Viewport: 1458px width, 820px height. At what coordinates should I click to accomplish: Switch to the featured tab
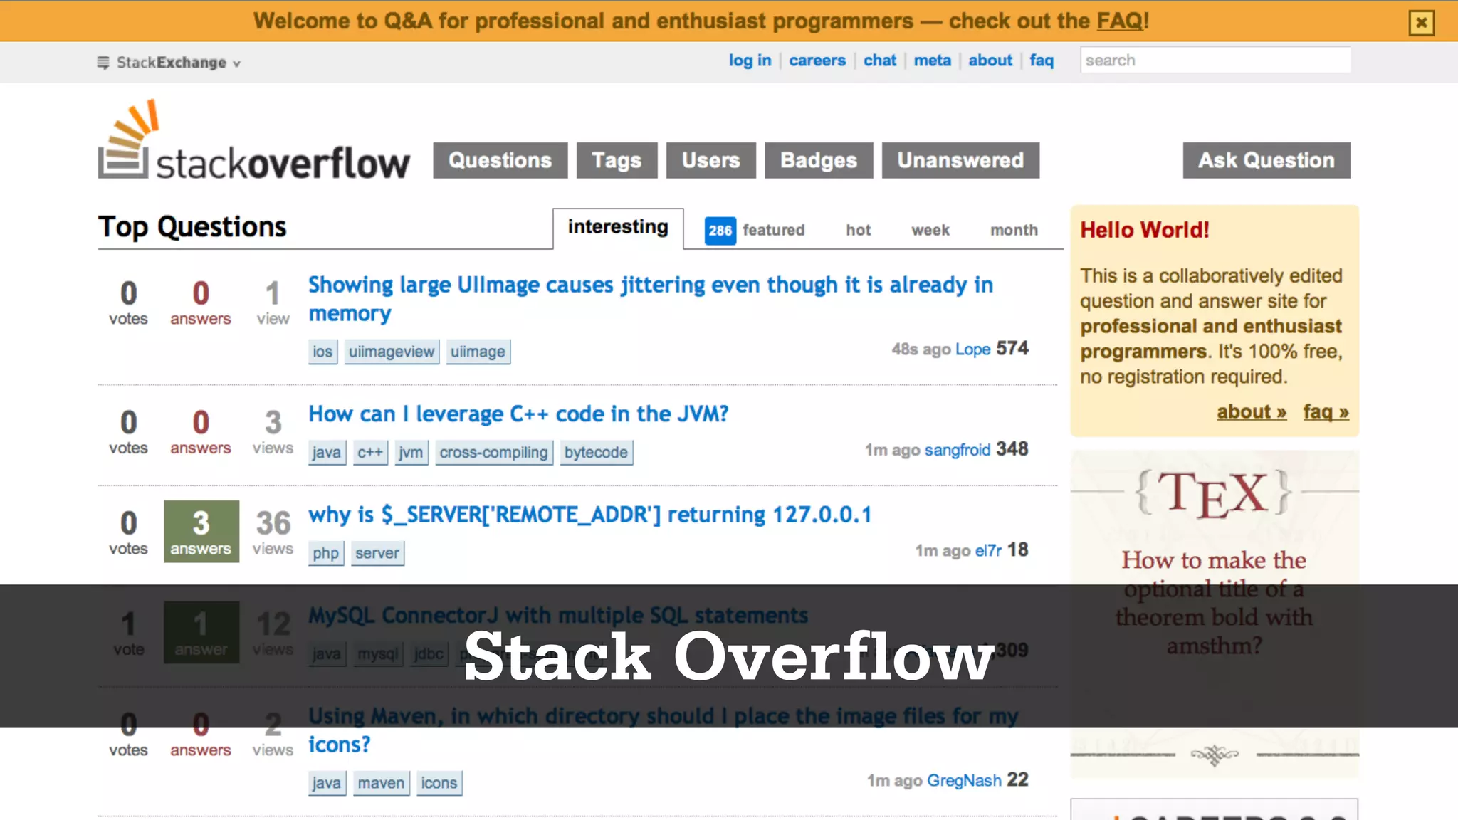[x=774, y=230]
